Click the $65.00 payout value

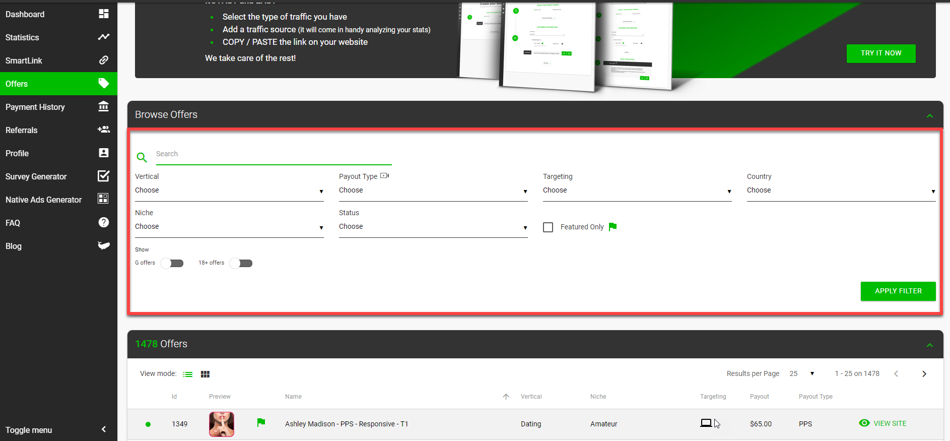(x=761, y=424)
